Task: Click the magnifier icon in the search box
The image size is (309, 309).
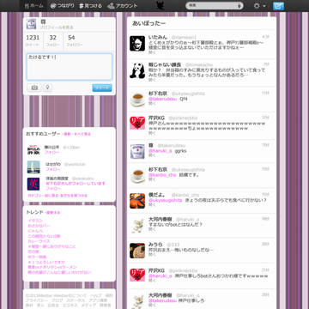Action: [x=239, y=6]
